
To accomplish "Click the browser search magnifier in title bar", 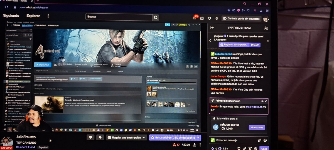I will point(245,4).
